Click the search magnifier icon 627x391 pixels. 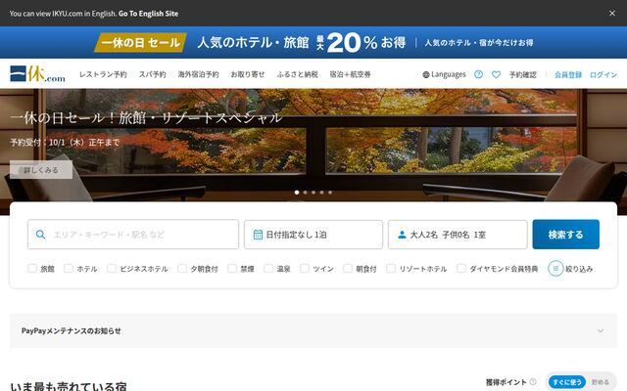[40, 235]
